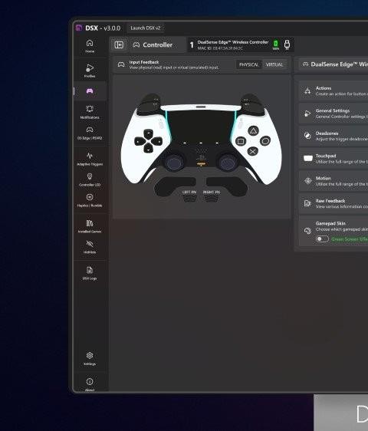
Task: Open the Notifications sidebar page
Action: (x=90, y=112)
